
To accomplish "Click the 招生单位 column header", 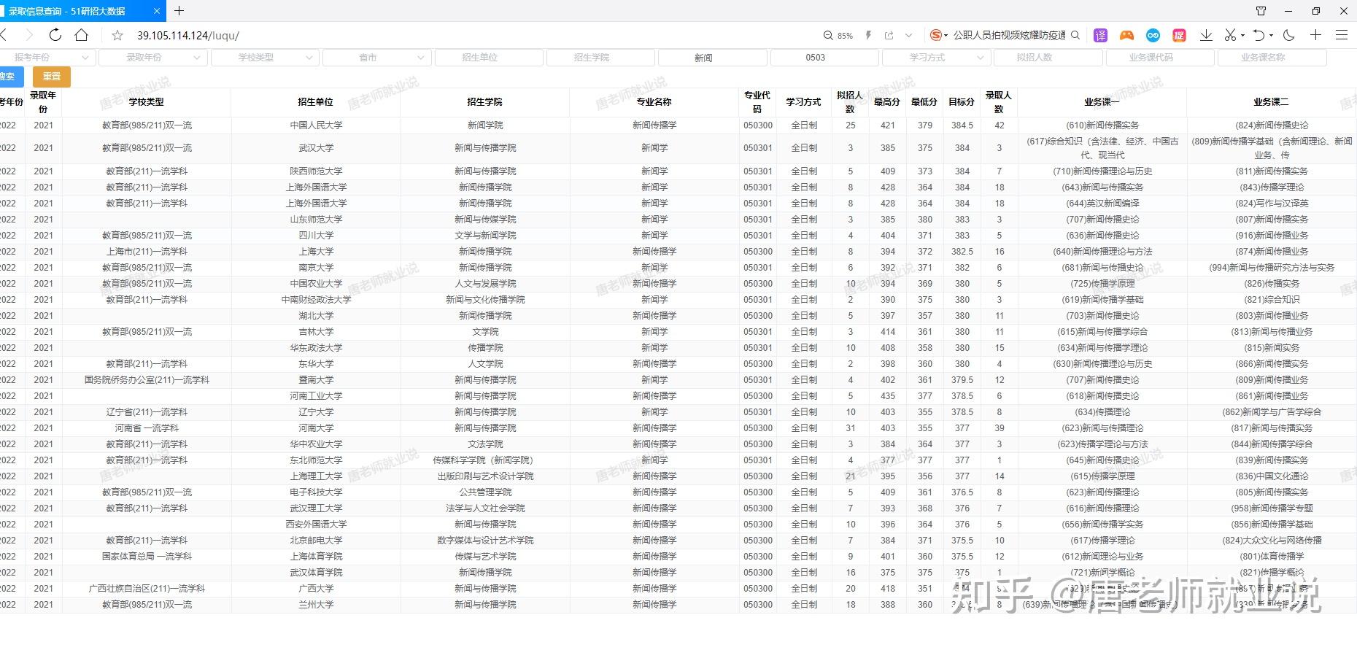I will coord(316,102).
